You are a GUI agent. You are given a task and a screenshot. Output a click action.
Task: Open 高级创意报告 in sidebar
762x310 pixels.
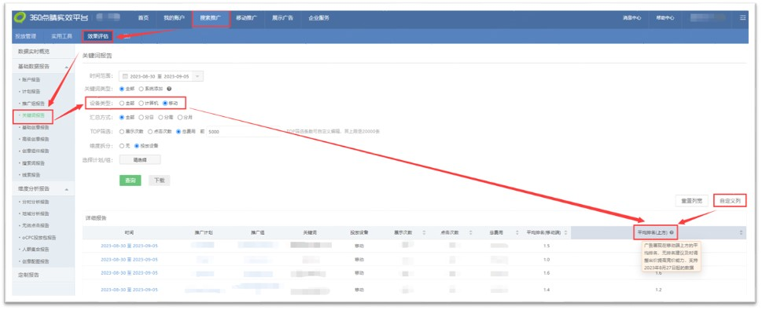pos(35,139)
